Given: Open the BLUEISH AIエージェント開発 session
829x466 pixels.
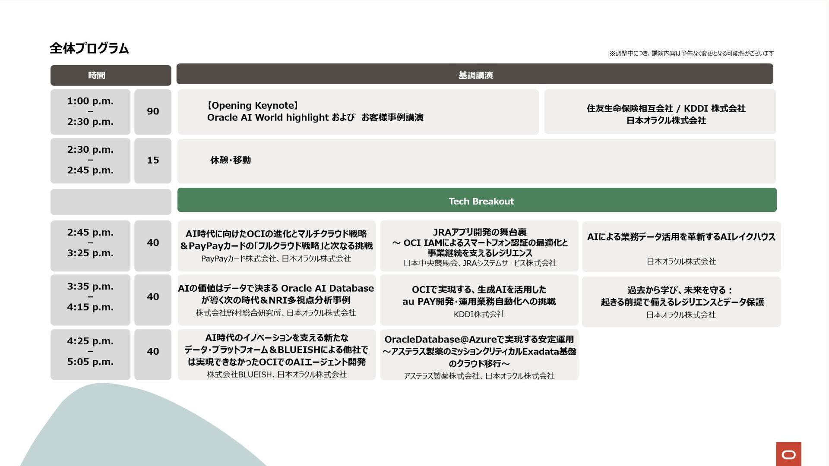Looking at the screenshot, I should coord(276,355).
